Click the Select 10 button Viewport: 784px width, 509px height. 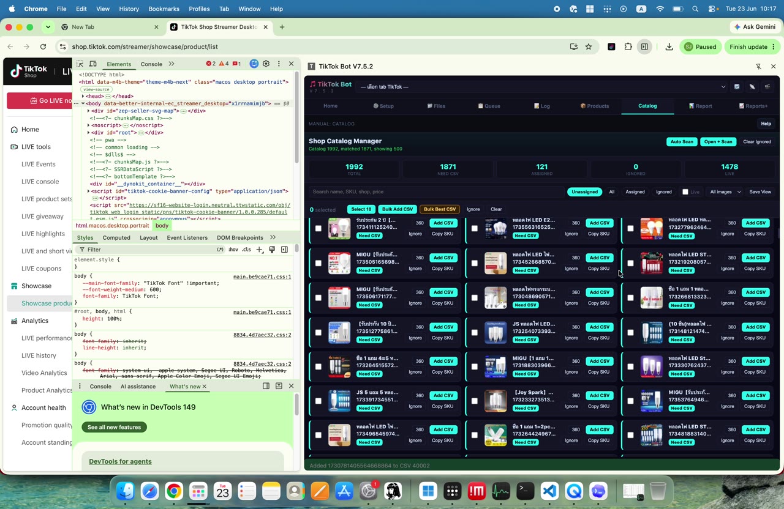click(361, 209)
